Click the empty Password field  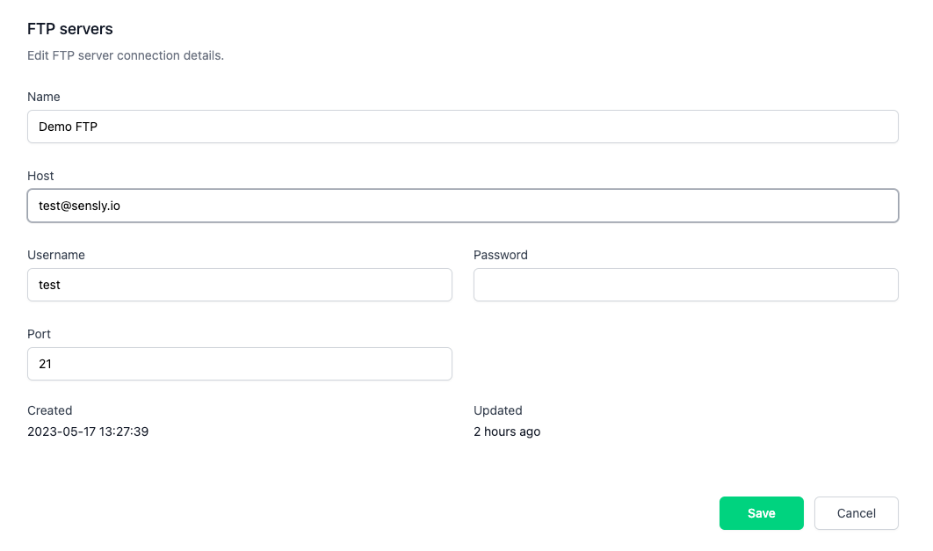(685, 285)
